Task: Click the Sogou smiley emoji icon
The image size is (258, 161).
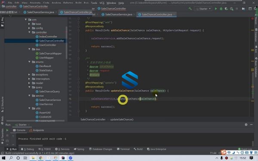Action: tap(242, 152)
